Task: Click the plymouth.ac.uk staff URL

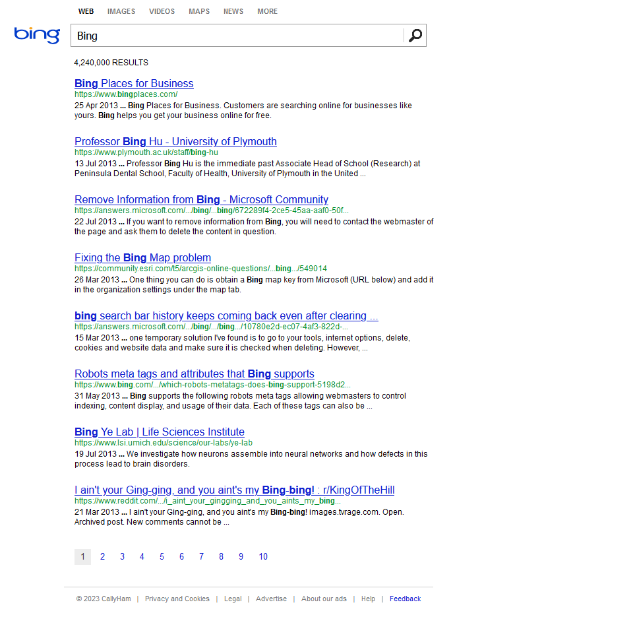Action: coord(146,152)
